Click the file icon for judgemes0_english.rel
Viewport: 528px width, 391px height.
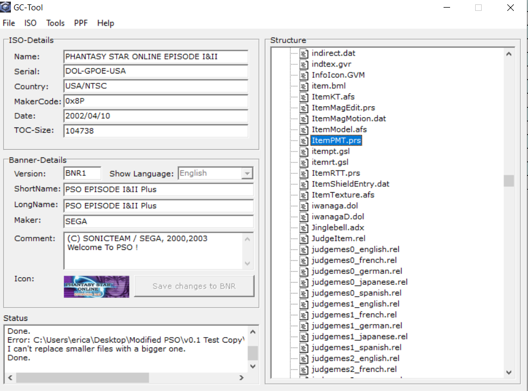click(304, 249)
